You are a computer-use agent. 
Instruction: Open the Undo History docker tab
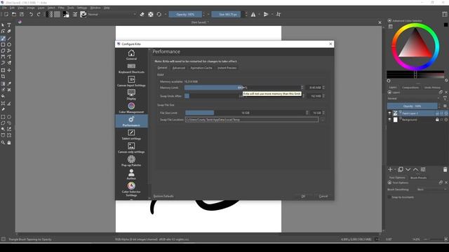point(432,87)
